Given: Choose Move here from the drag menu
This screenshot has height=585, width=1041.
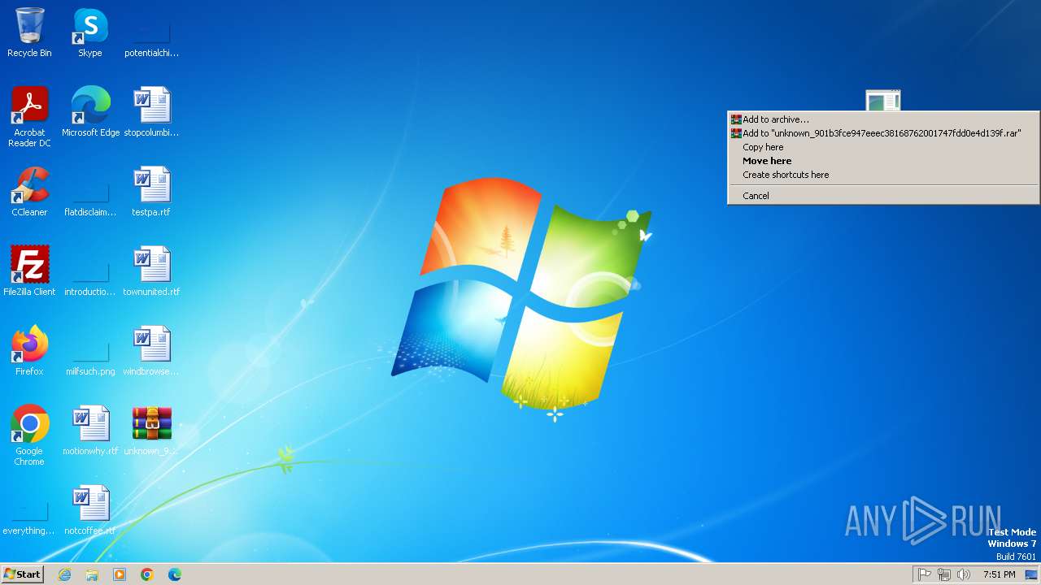Looking at the screenshot, I should coord(882,161).
